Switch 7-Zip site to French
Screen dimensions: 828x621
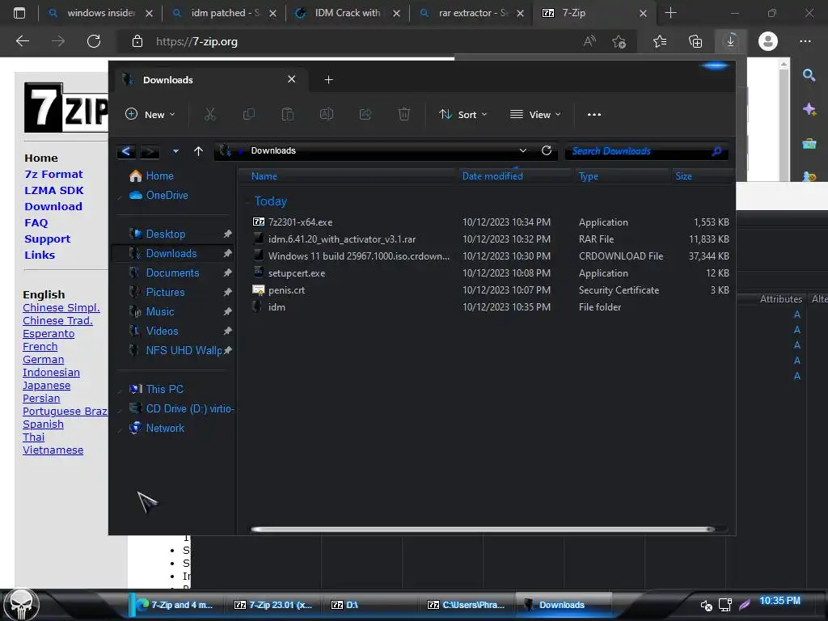click(40, 347)
